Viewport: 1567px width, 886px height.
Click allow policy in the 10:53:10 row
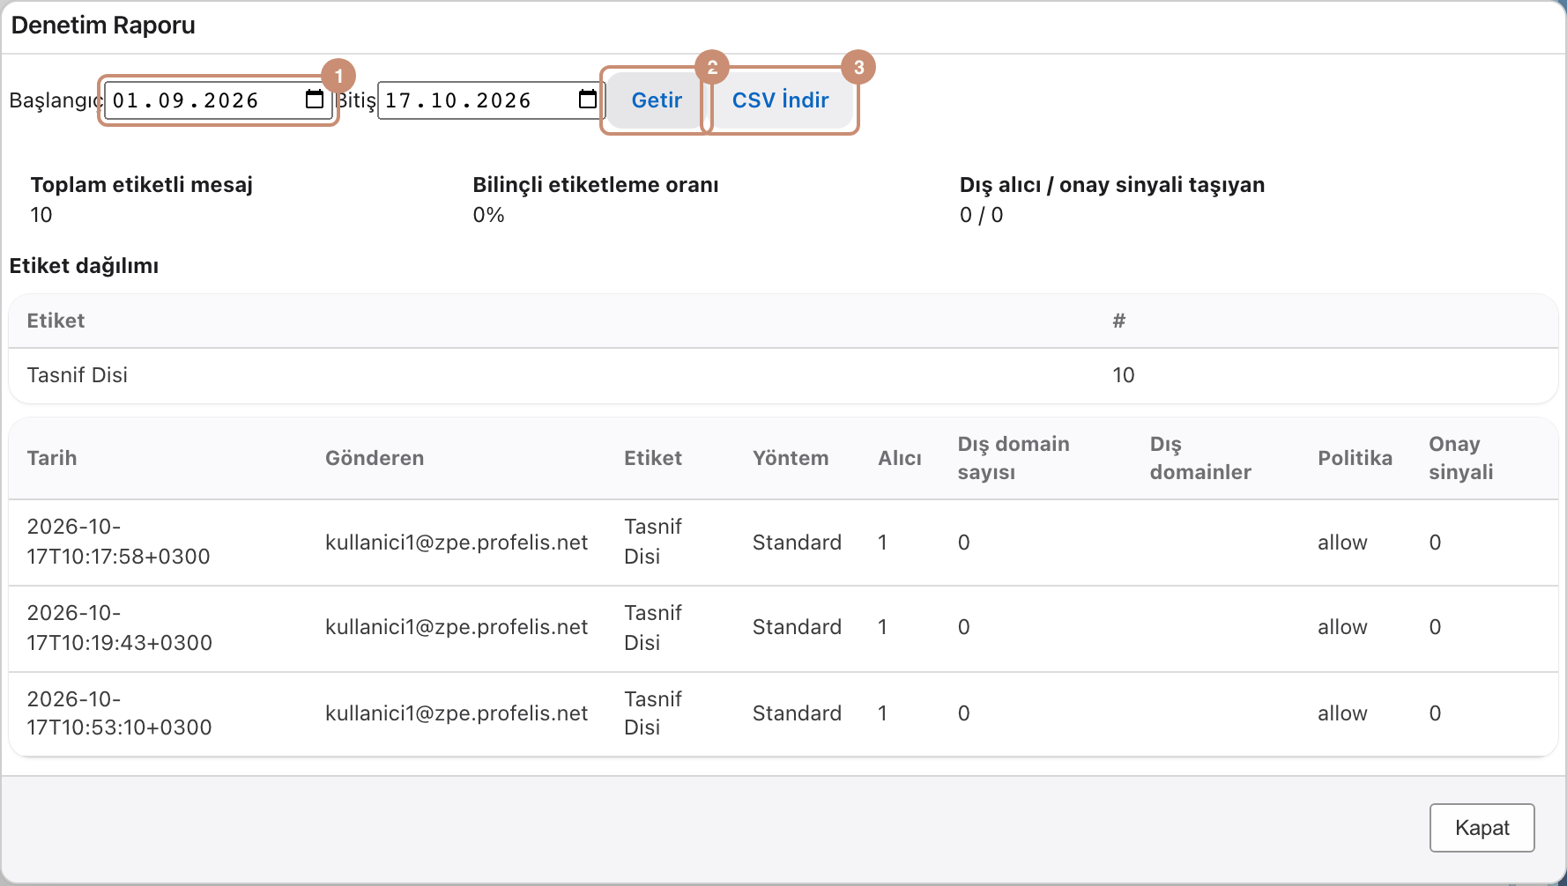coord(1342,713)
